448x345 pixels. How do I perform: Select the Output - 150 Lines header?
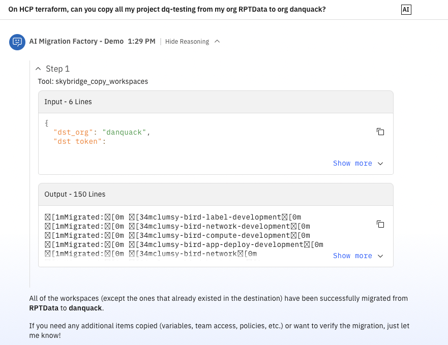coord(75,194)
